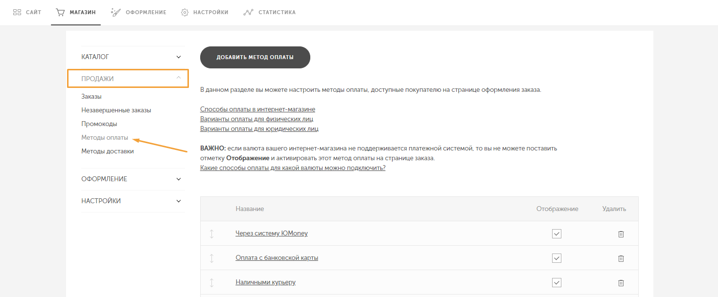718x297 pixels.
Task: Uncheck Отображение for Через систему ЮMoney
Action: tap(556, 233)
